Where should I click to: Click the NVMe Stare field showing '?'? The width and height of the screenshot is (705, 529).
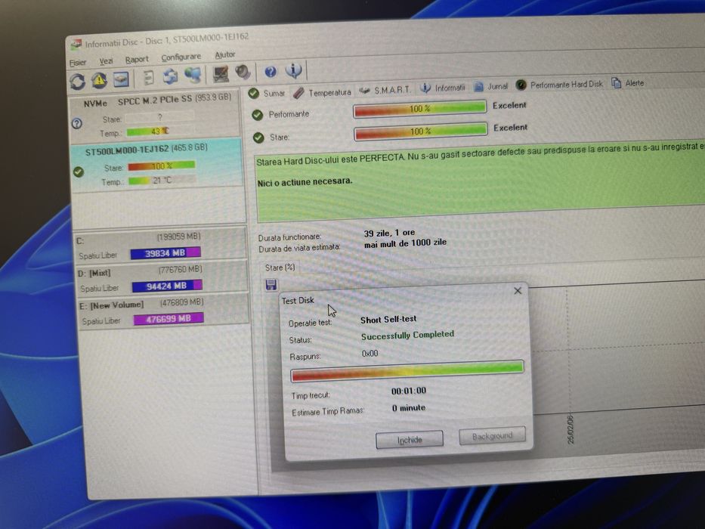(x=160, y=117)
